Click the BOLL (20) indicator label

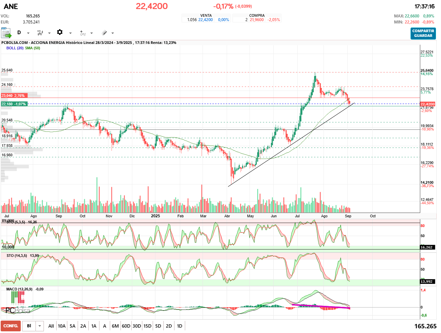(x=15, y=48)
